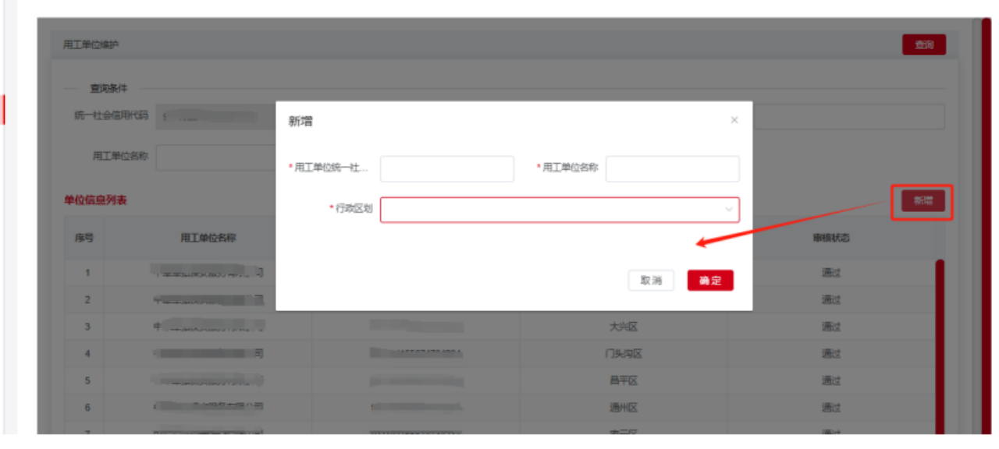The height and width of the screenshot is (449, 999).
Task: Click the 通过 status in row 1
Action: 830,273
